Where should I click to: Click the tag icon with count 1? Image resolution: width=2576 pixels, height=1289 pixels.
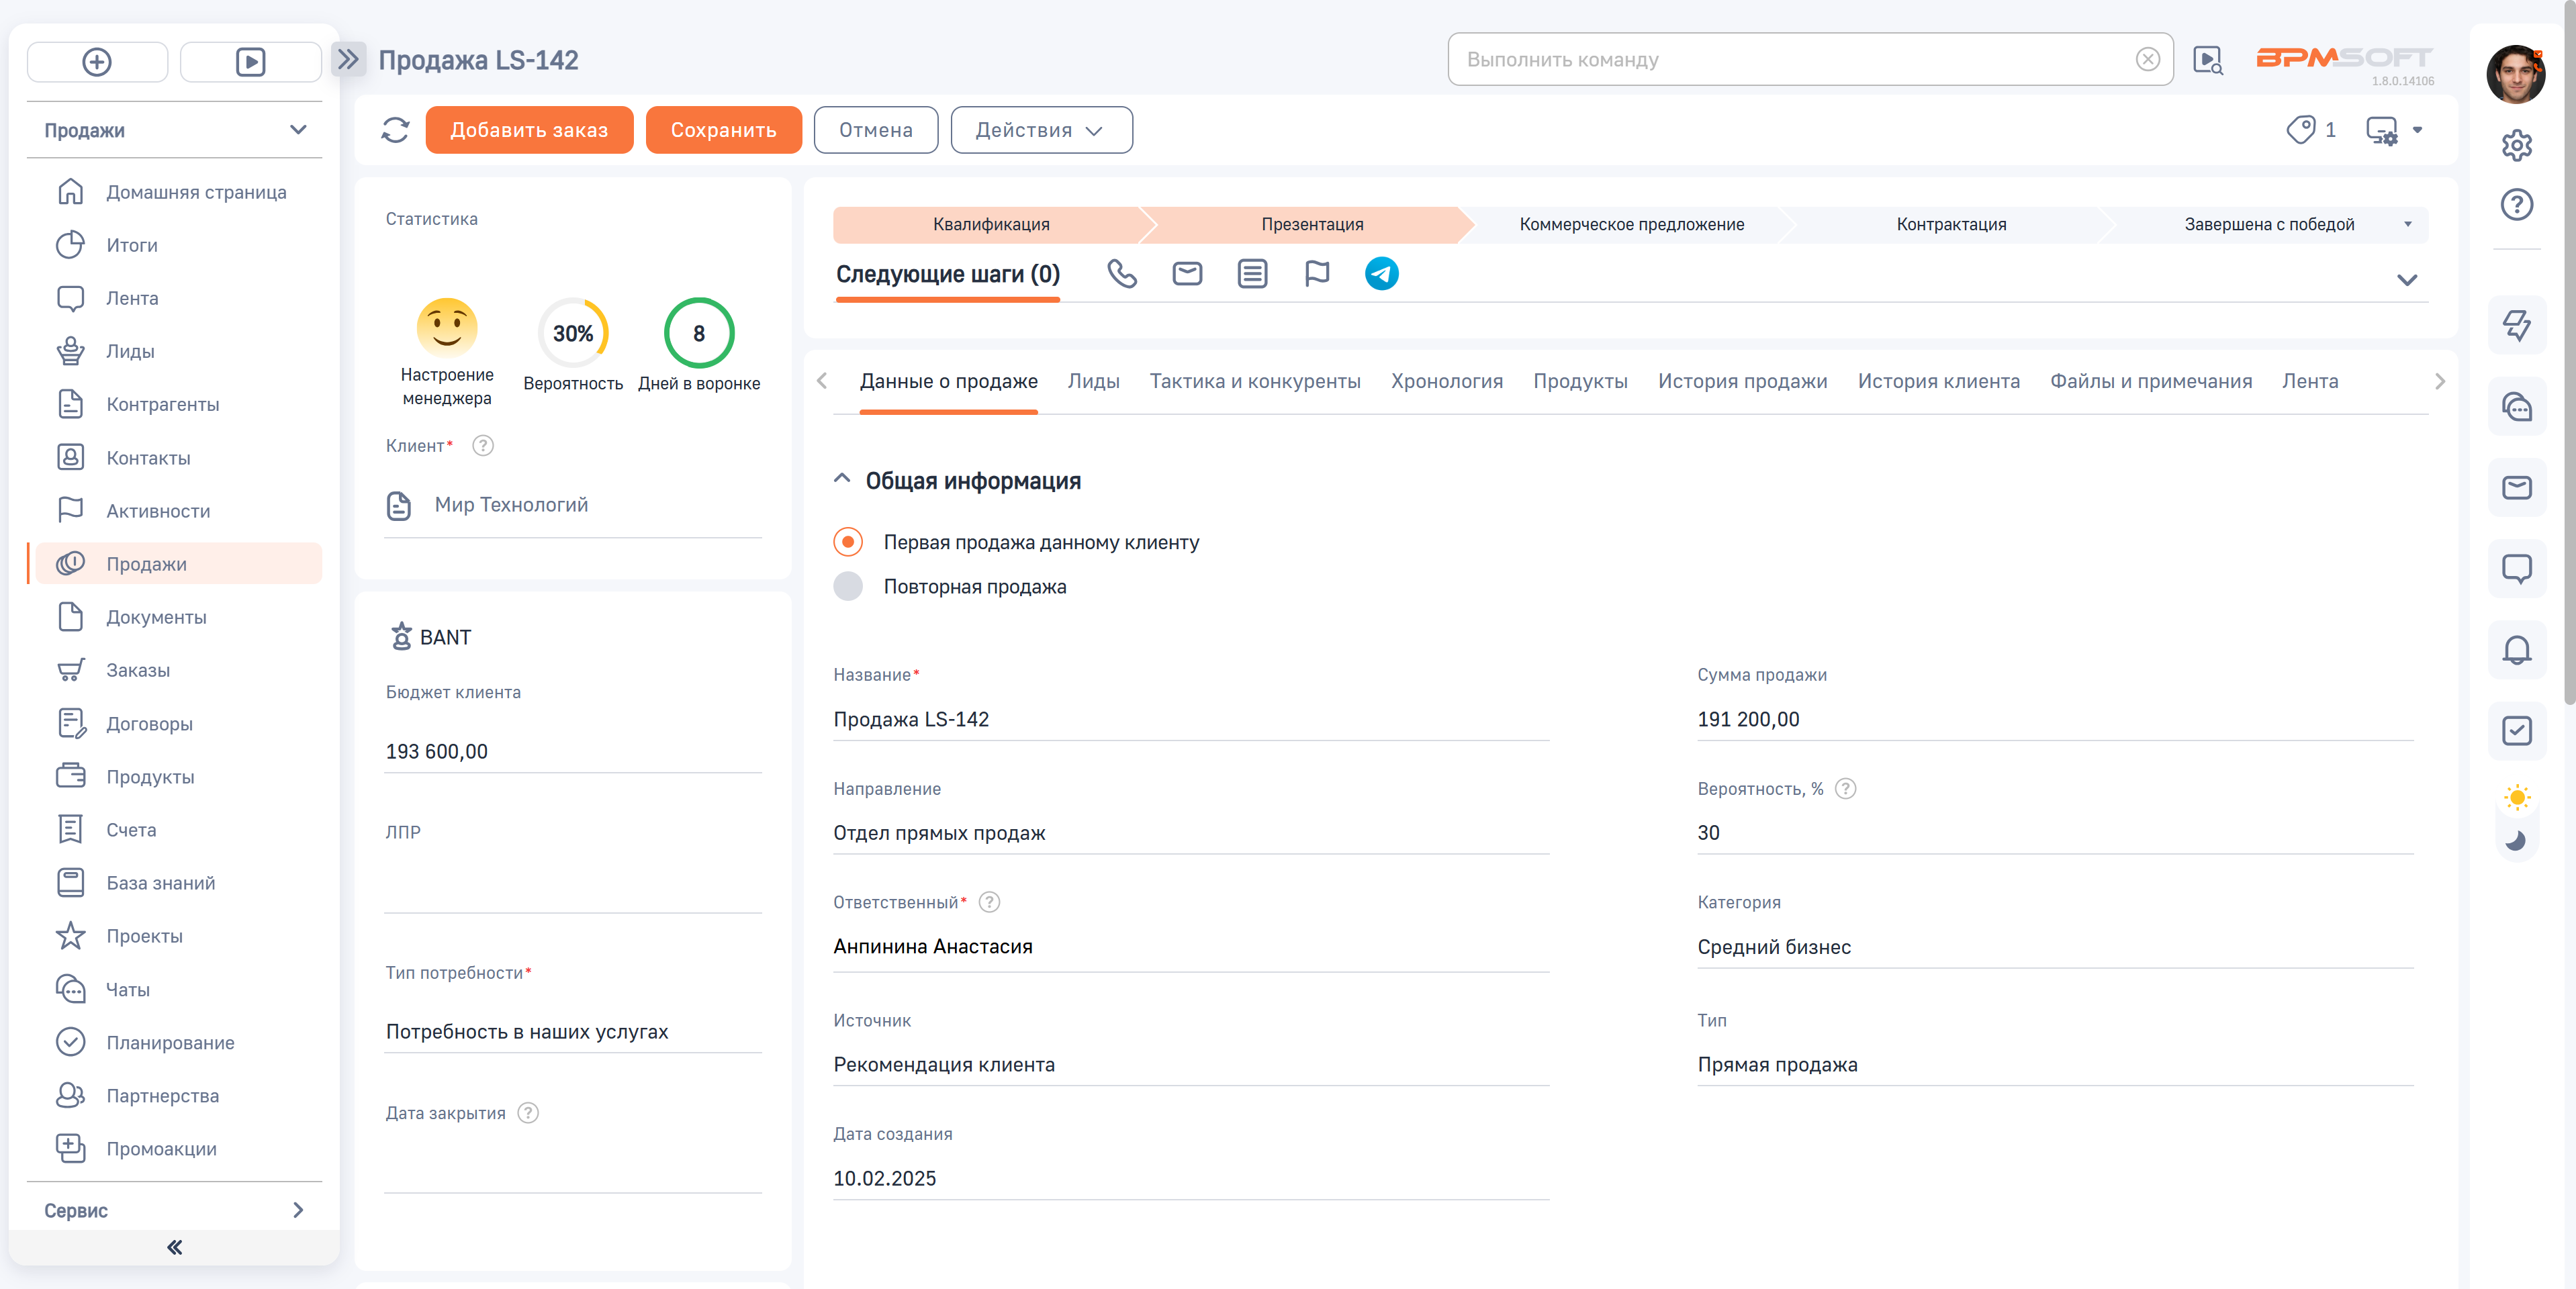2301,130
